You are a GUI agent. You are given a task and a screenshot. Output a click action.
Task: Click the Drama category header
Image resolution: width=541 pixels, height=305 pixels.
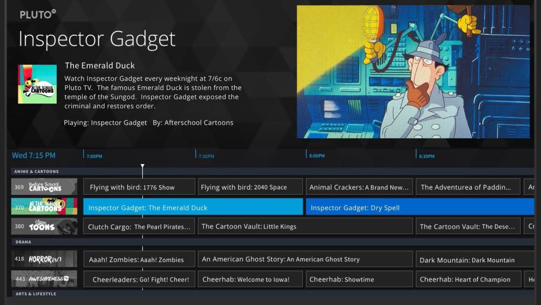coord(23,242)
